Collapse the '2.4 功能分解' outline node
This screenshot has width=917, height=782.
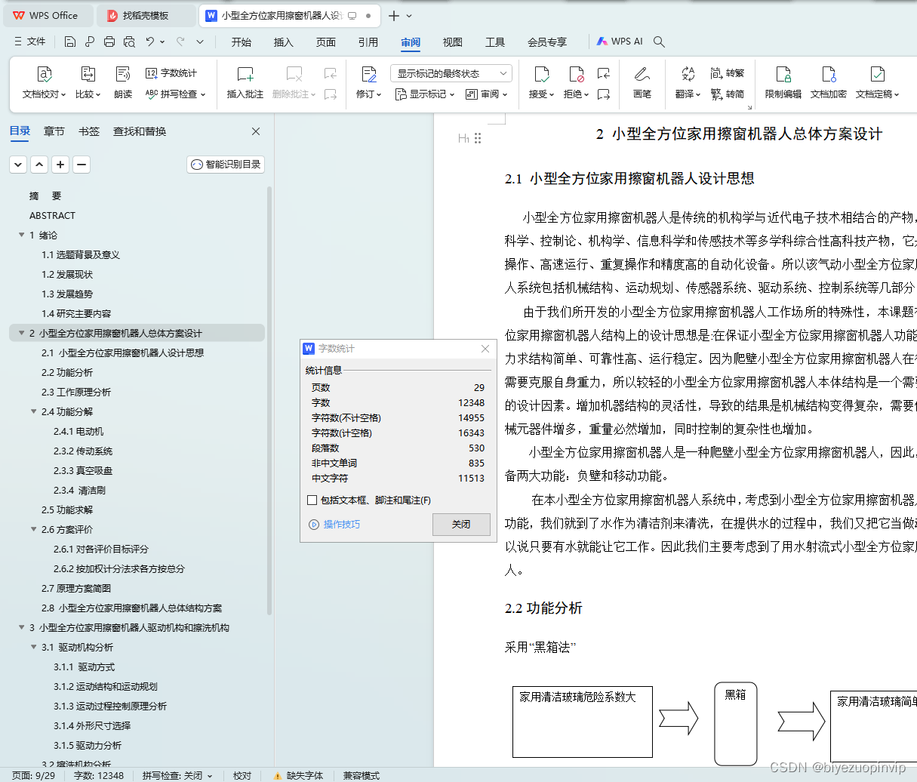click(x=33, y=411)
